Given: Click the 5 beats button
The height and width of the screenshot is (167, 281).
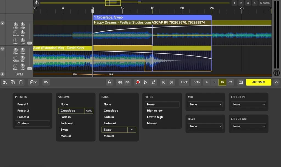Looking at the screenshot, I should [x=265, y=3].
